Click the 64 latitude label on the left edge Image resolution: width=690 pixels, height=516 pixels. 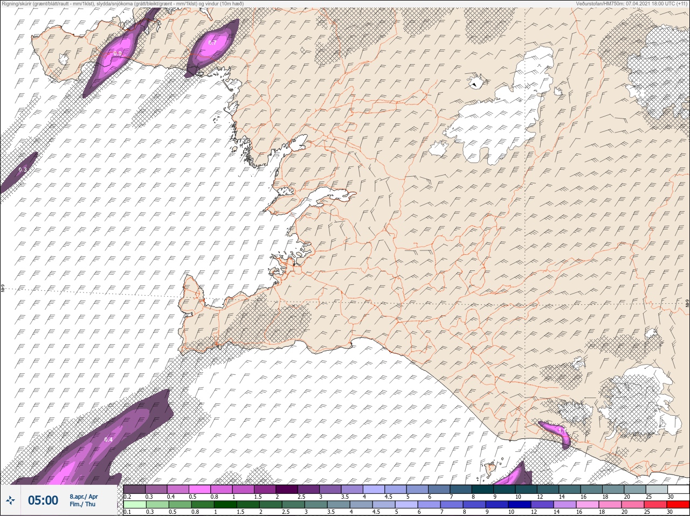pos(2,289)
